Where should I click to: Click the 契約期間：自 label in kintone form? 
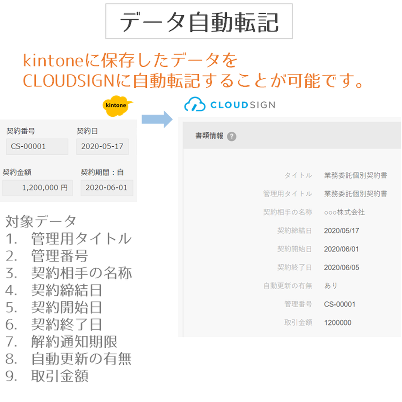point(102,172)
